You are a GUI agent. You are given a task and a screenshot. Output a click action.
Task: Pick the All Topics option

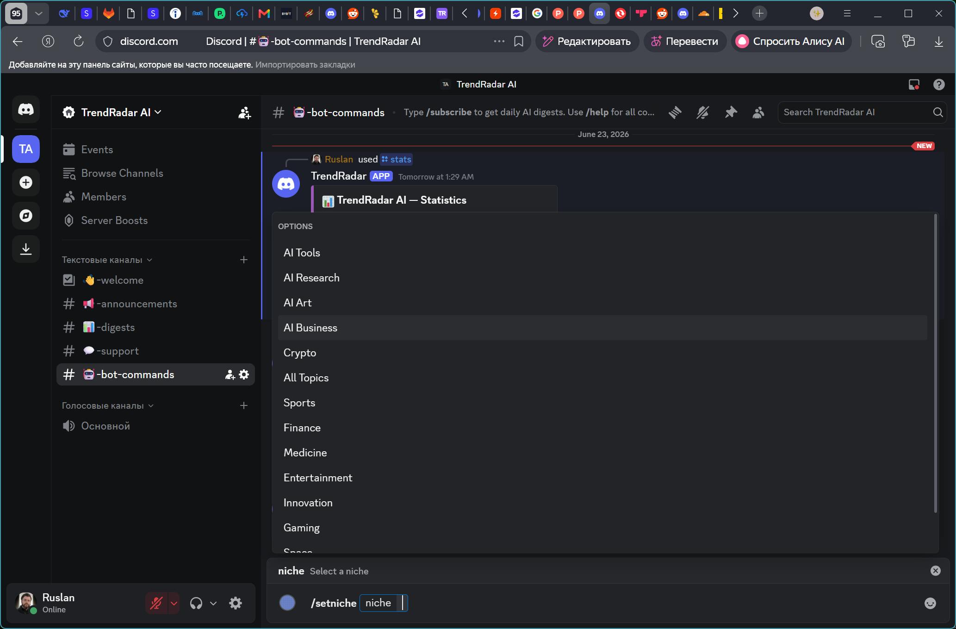[602, 378]
